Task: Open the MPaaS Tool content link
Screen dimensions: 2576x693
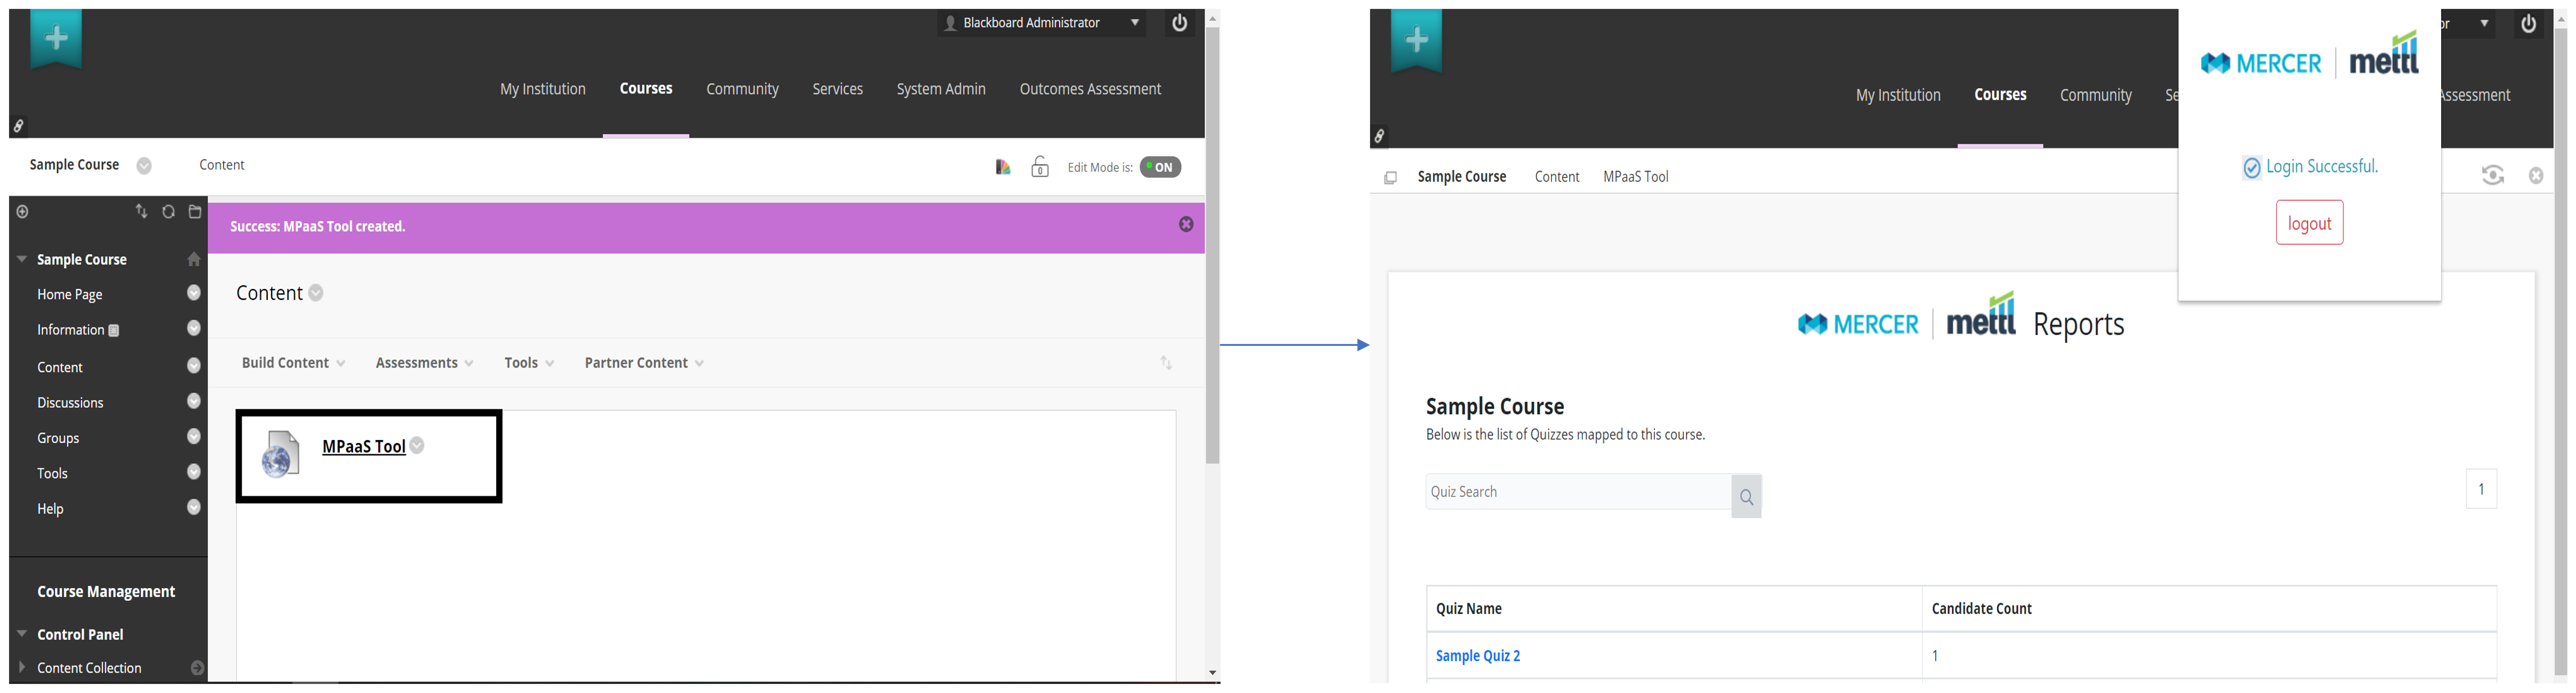Action: 363,447
